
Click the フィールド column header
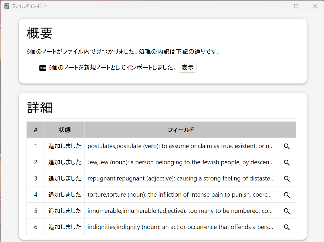[181, 130]
